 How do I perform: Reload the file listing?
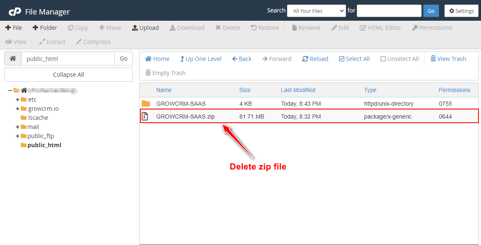(x=315, y=59)
